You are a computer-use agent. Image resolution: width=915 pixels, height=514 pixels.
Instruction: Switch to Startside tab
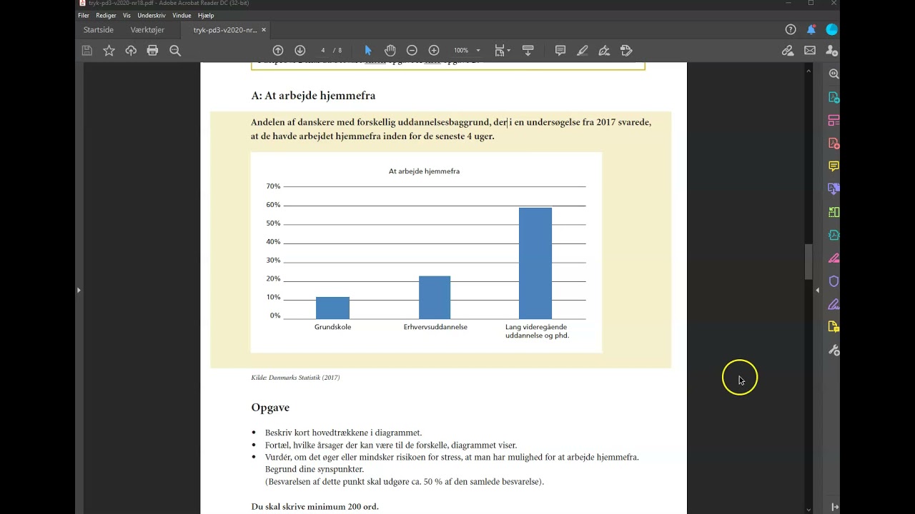point(99,30)
